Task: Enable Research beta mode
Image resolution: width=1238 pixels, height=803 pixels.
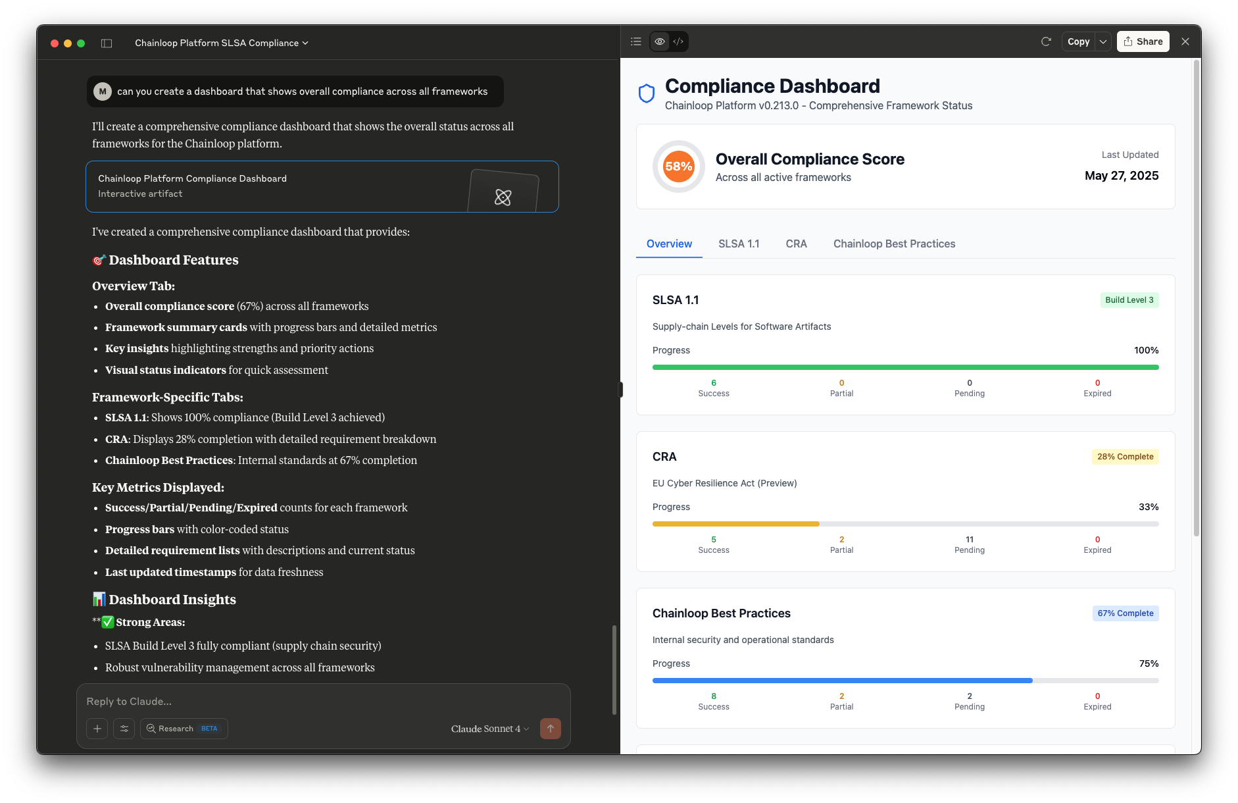Action: (x=184, y=729)
